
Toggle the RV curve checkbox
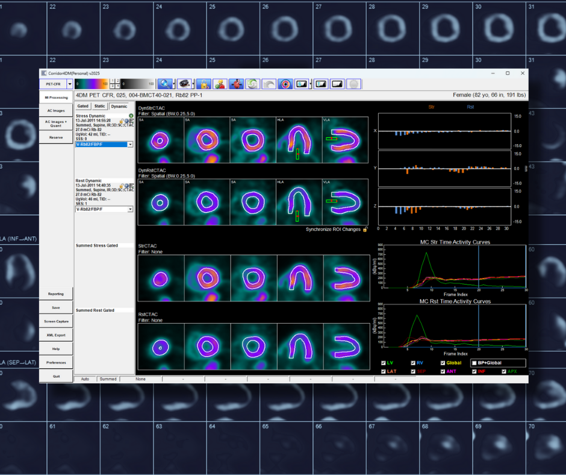point(413,363)
